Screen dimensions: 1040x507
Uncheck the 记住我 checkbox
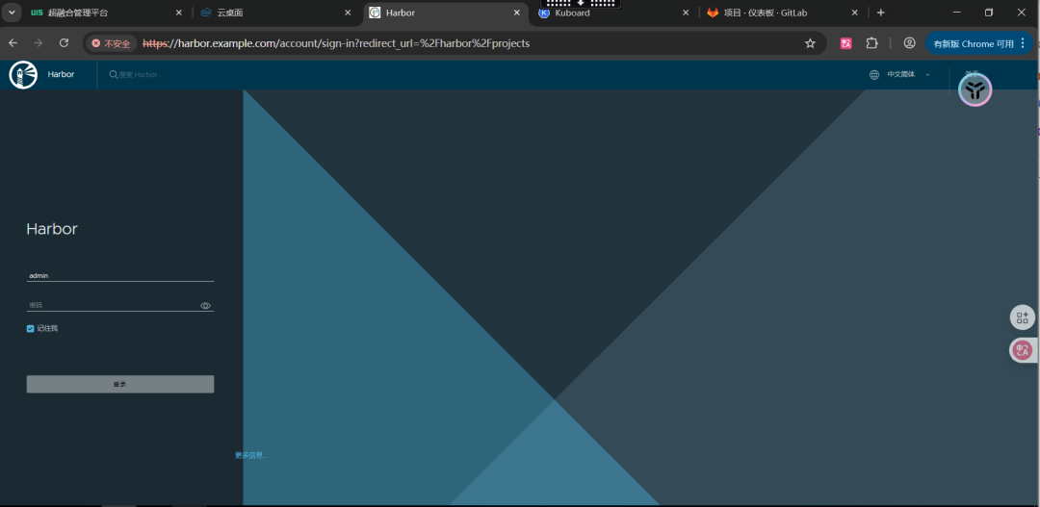tap(31, 329)
